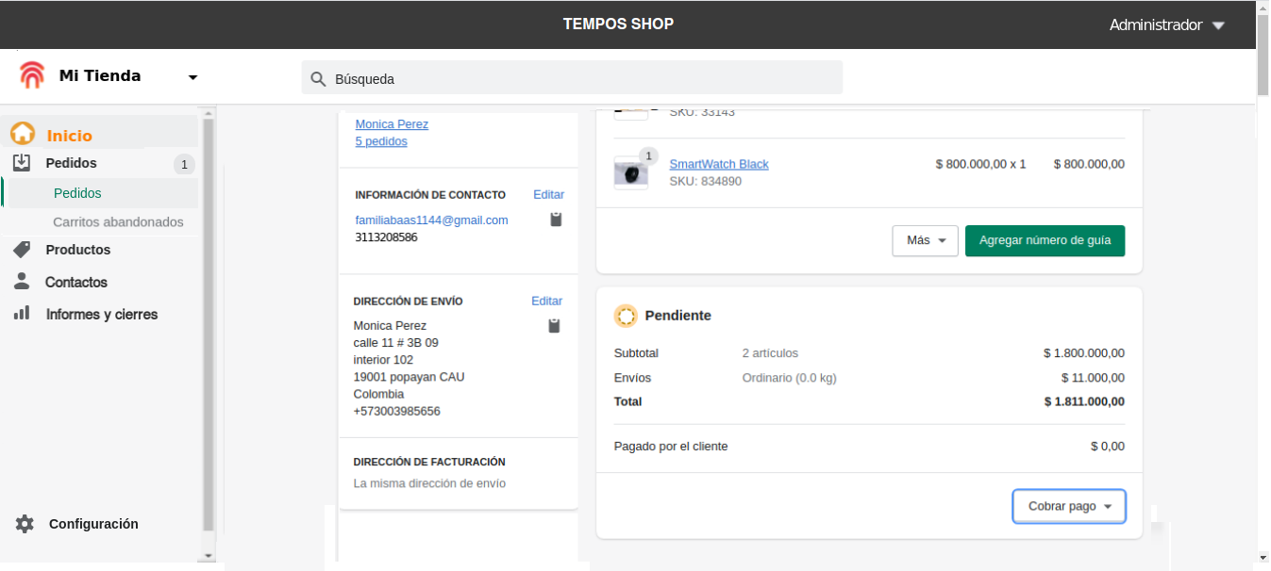Click the Productos tag icon
This screenshot has width=1271, height=571.
tap(23, 250)
